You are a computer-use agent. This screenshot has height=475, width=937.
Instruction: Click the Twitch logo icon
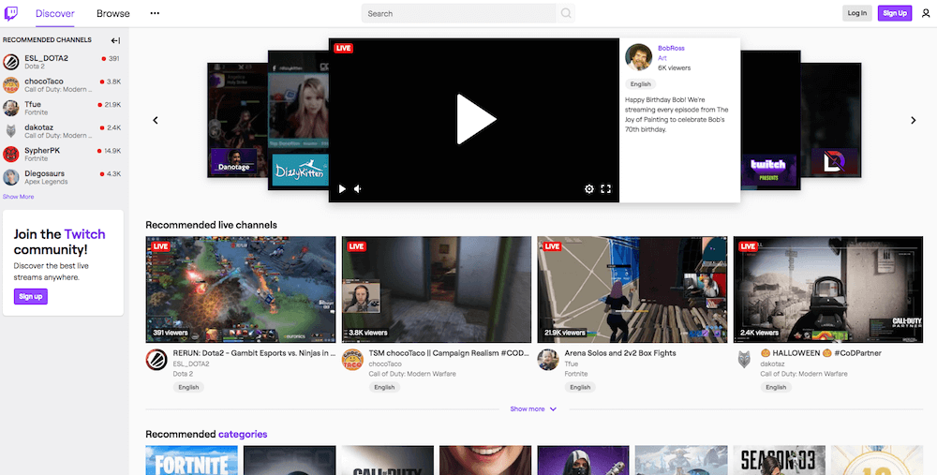(10, 13)
